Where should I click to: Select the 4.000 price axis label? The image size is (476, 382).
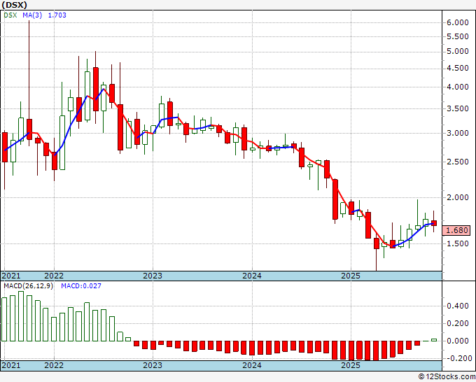[458, 87]
